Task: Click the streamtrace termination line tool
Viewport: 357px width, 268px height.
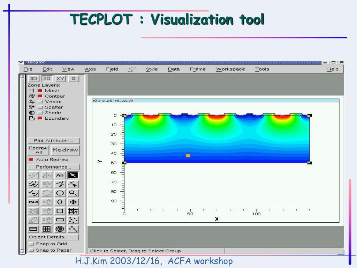Action: click(x=33, y=193)
